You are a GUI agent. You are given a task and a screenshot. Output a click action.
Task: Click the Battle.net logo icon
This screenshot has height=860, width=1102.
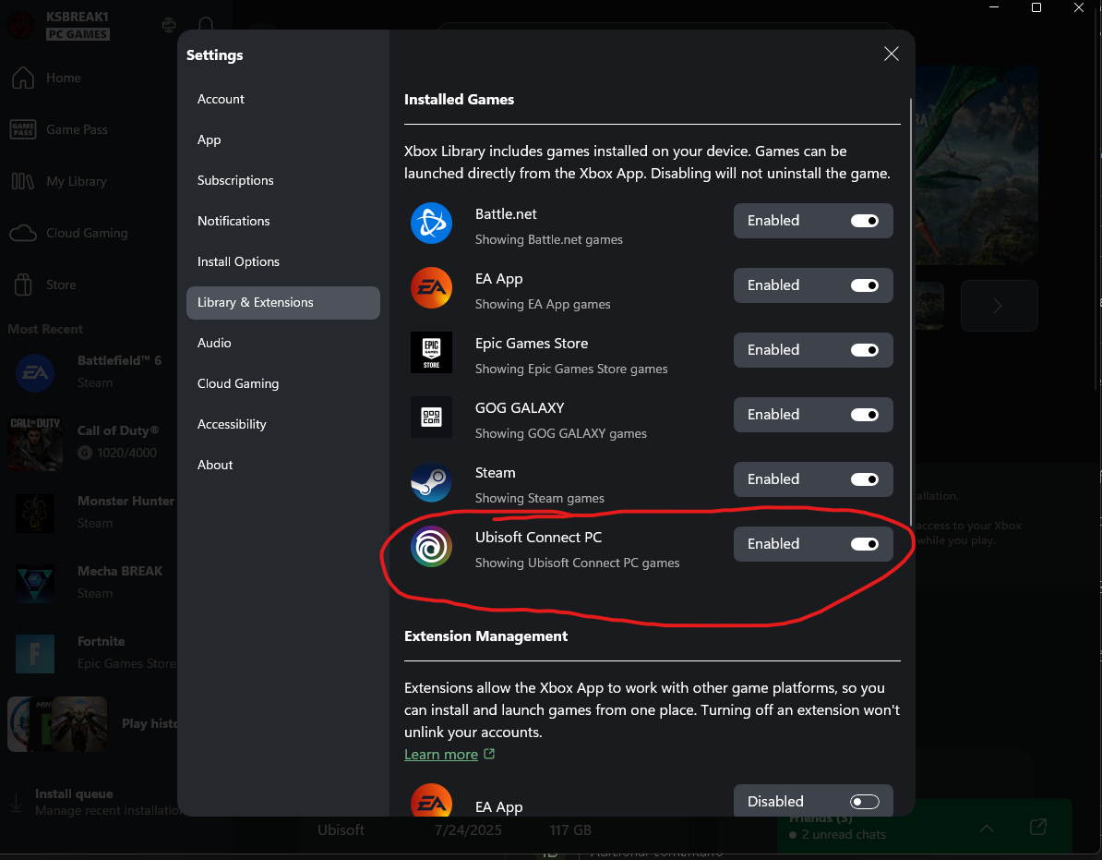coord(431,223)
